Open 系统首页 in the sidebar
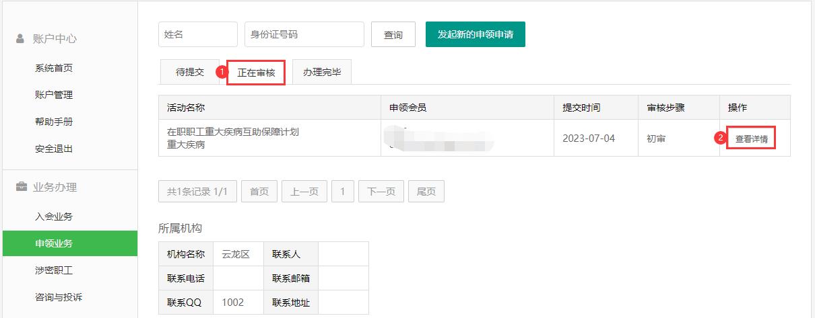Screen dimensions: 815x318 pos(54,68)
